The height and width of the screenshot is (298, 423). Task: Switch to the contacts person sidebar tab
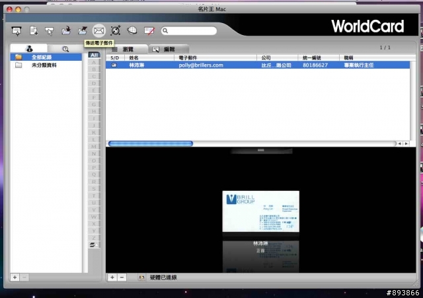[x=29, y=49]
